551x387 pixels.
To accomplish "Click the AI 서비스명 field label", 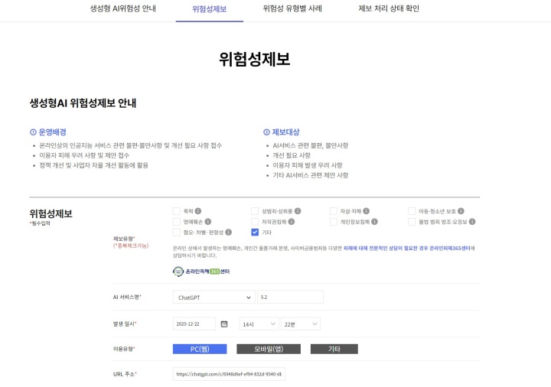I will (x=127, y=297).
